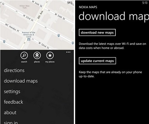Tap the 6th Ave street label
The height and width of the screenshot is (124, 149).
(40, 15)
